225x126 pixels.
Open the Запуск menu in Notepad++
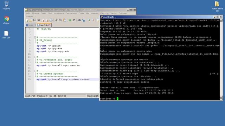pos(113,13)
